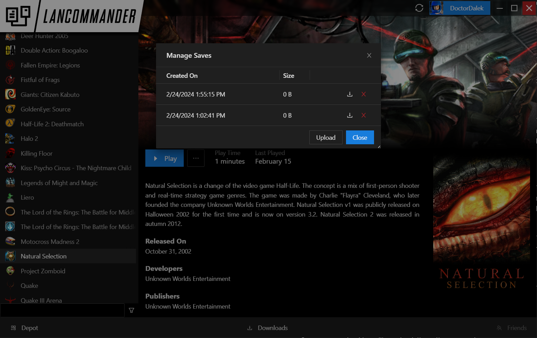Sort saves by the Created On column
Viewport: 537px width, 338px height.
(182, 75)
